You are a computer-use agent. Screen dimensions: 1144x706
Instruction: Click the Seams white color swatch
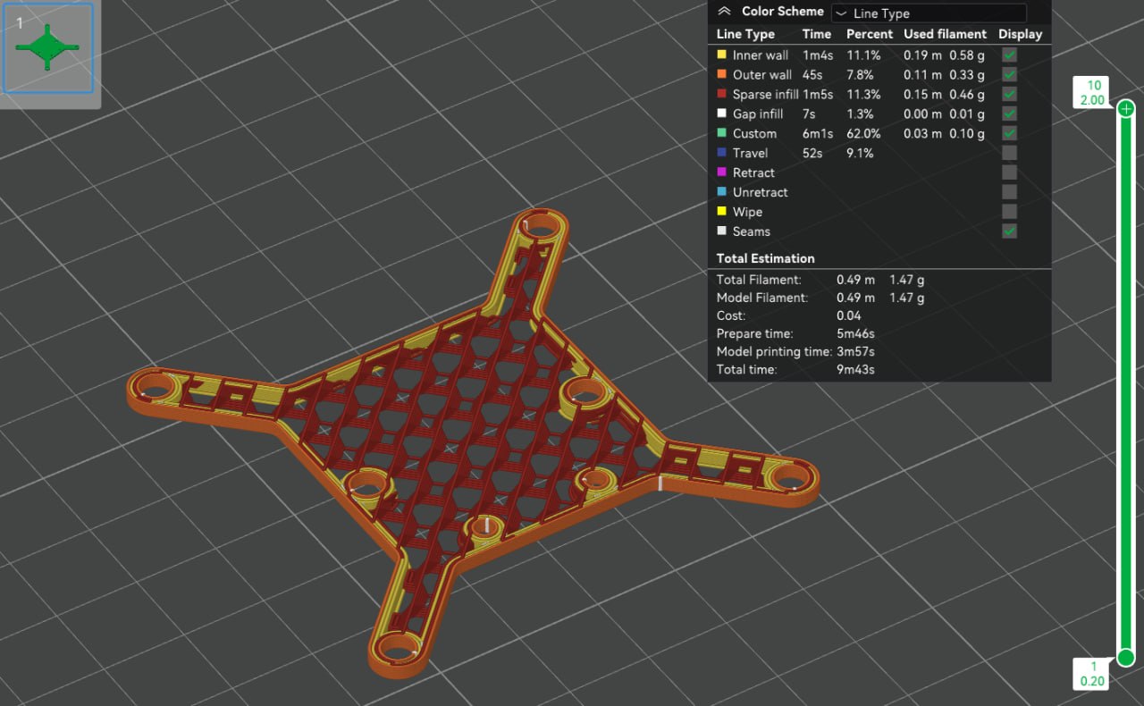click(x=721, y=231)
